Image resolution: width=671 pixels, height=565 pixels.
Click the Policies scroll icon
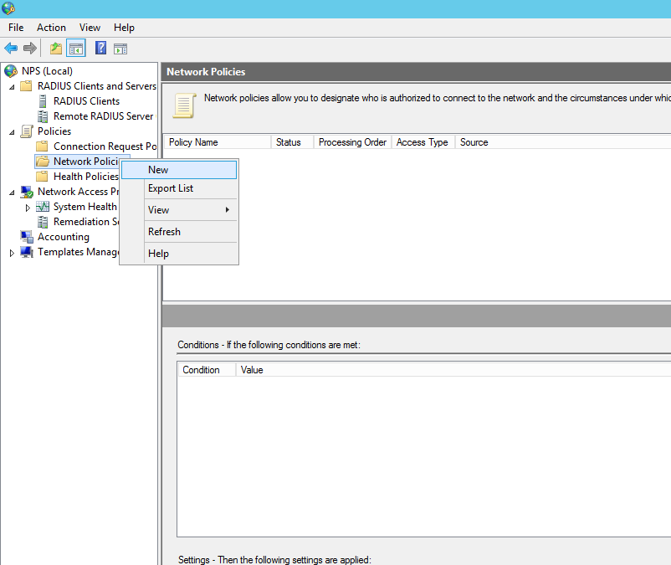tap(27, 131)
